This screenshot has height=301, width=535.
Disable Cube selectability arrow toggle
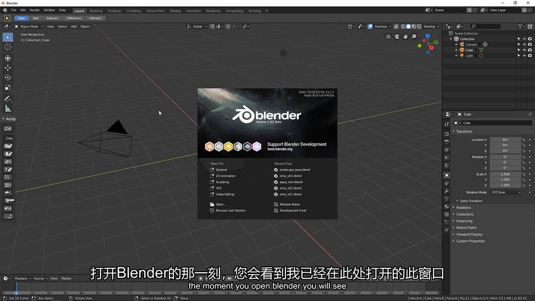[x=519, y=50]
